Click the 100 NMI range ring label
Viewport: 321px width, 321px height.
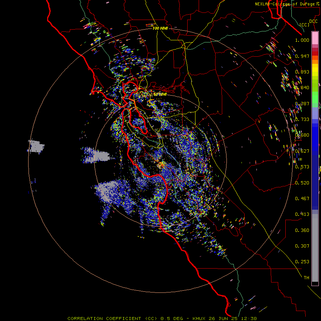(160, 28)
